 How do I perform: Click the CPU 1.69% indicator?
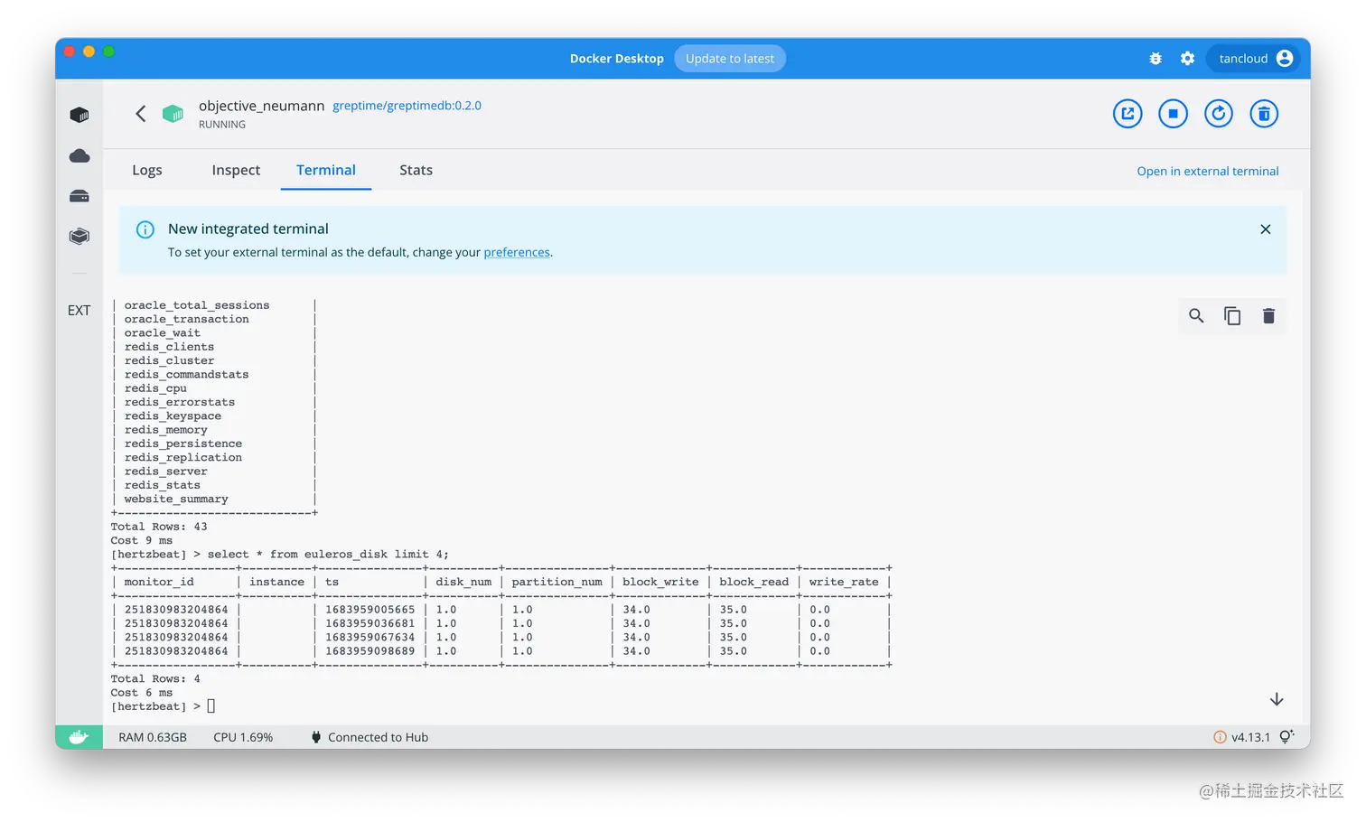pos(243,737)
